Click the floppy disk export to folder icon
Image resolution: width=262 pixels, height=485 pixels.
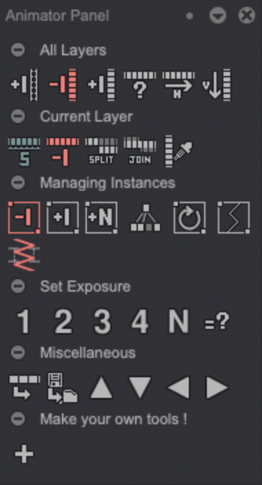tap(63, 388)
